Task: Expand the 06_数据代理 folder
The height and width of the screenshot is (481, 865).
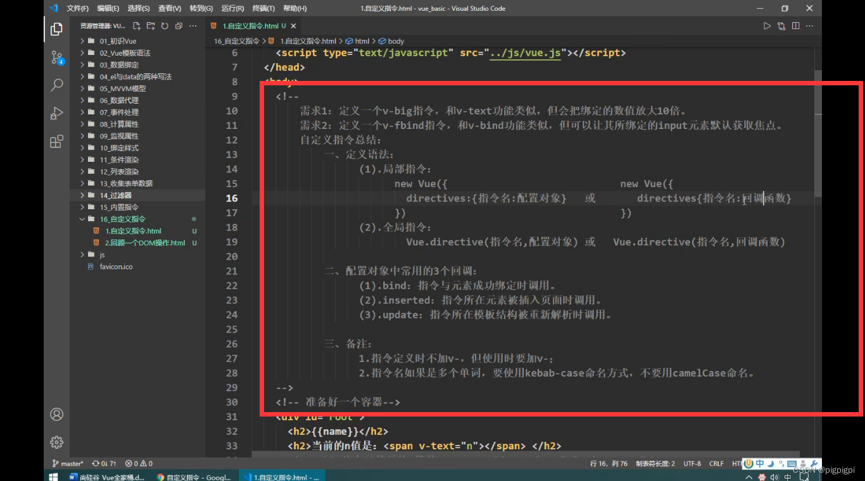Action: [x=137, y=100]
